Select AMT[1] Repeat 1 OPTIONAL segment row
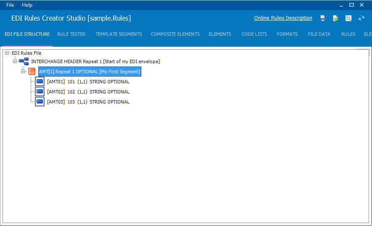Viewport: 372px width, 226px height. point(90,72)
